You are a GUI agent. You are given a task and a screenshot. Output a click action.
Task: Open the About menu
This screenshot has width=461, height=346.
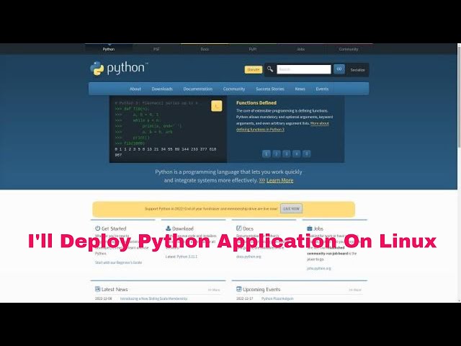click(x=135, y=89)
